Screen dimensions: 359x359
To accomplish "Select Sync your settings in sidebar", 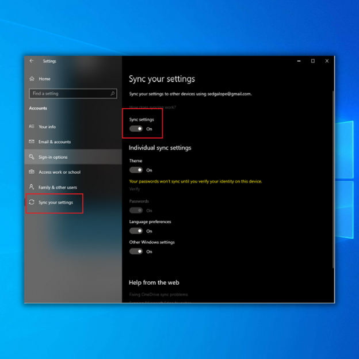I will tap(73, 203).
